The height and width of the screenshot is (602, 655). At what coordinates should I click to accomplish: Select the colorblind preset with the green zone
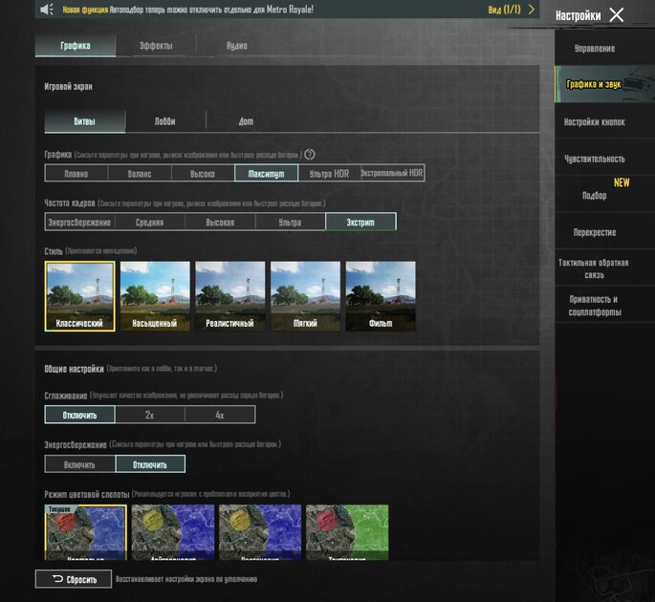click(347, 532)
